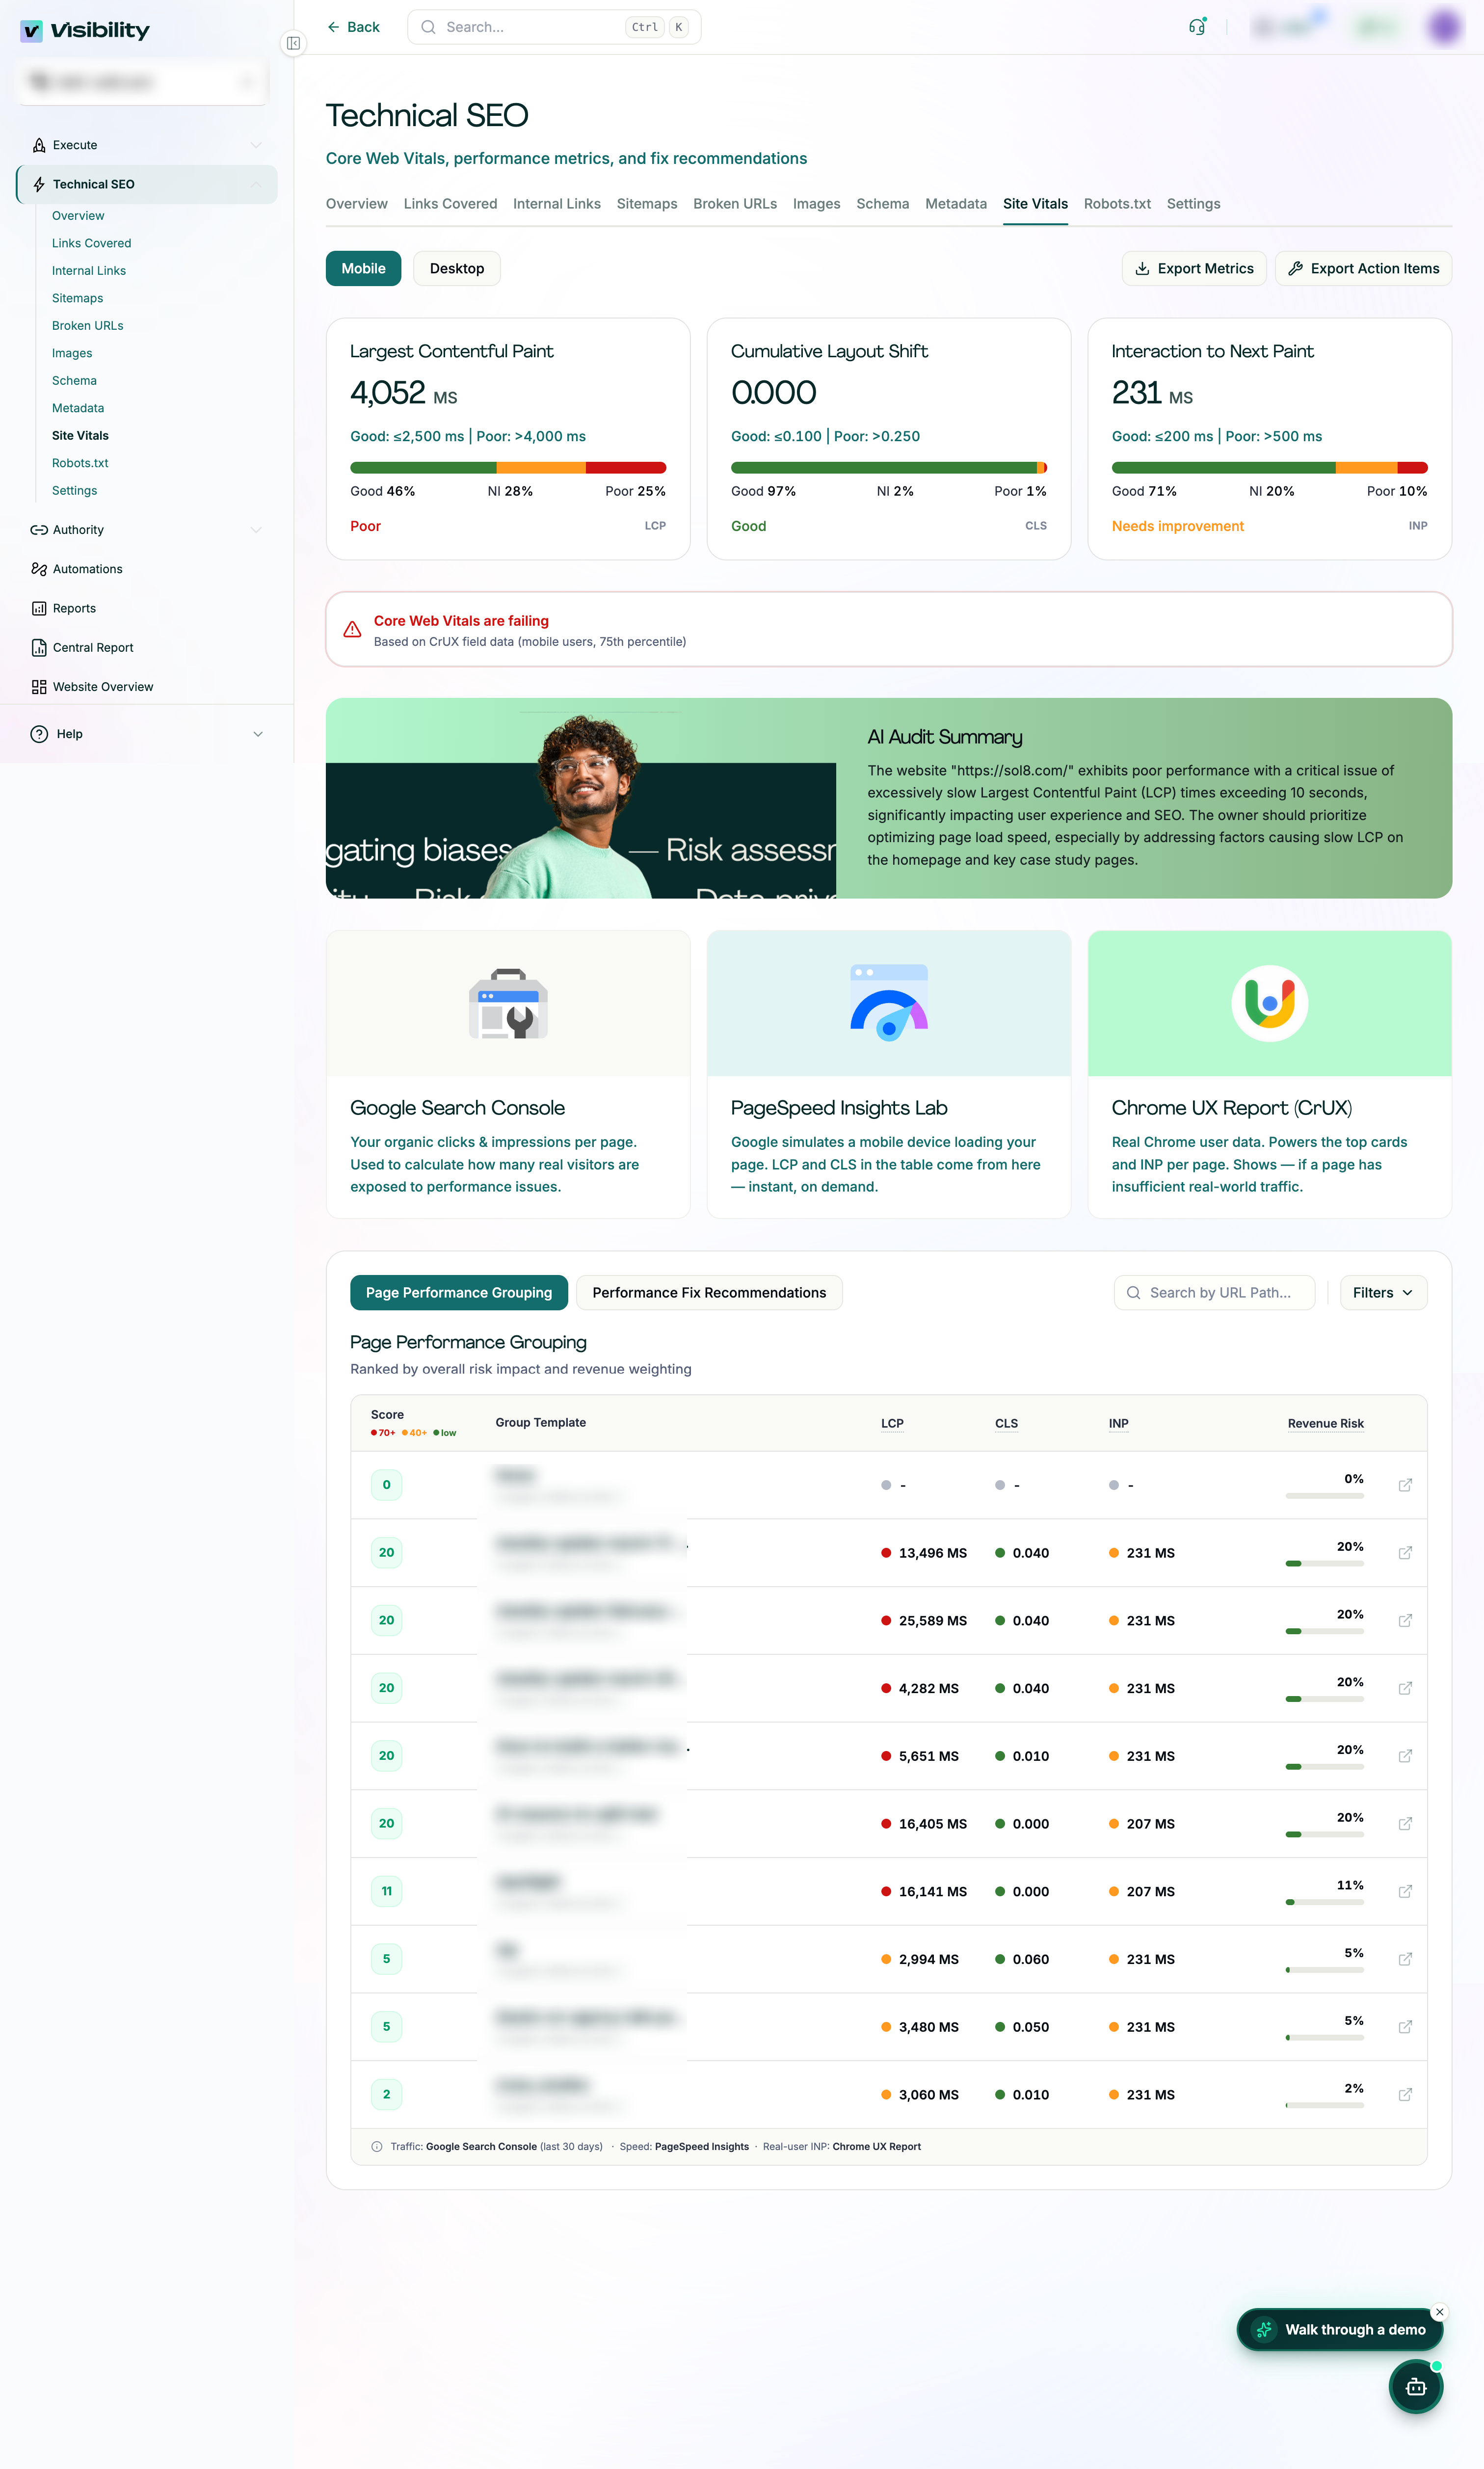The height and width of the screenshot is (2469, 1484).
Task: Click the Google Search Console toolbox icon
Action: click(x=508, y=1004)
